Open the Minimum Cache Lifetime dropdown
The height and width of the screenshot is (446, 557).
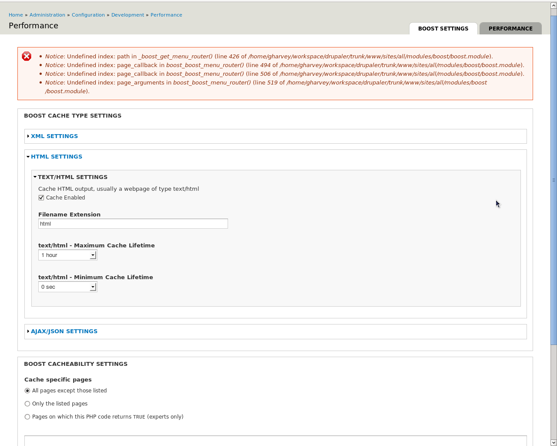pos(68,287)
